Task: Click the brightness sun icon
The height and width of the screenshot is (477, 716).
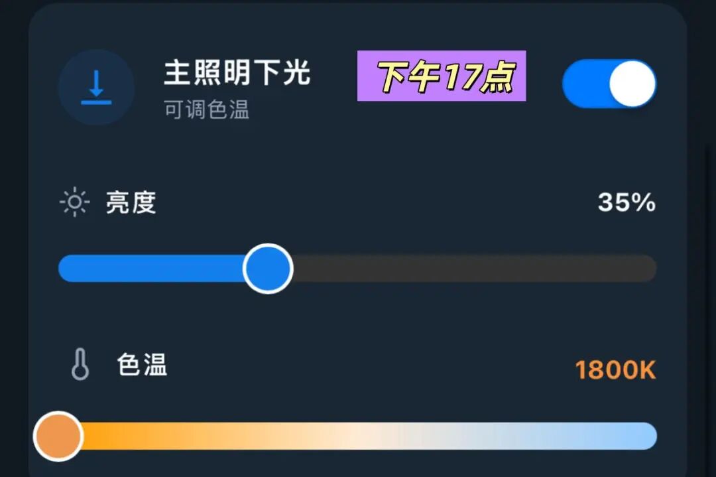Action: click(75, 202)
